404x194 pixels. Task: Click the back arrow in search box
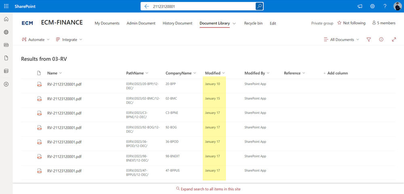pos(147,6)
